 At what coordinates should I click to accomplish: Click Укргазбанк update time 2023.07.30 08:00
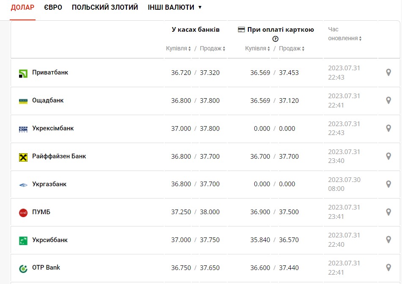coord(344,184)
